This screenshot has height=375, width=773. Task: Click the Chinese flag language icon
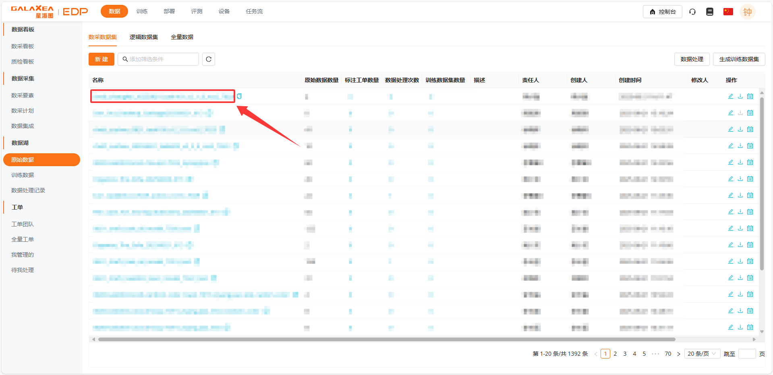click(728, 12)
